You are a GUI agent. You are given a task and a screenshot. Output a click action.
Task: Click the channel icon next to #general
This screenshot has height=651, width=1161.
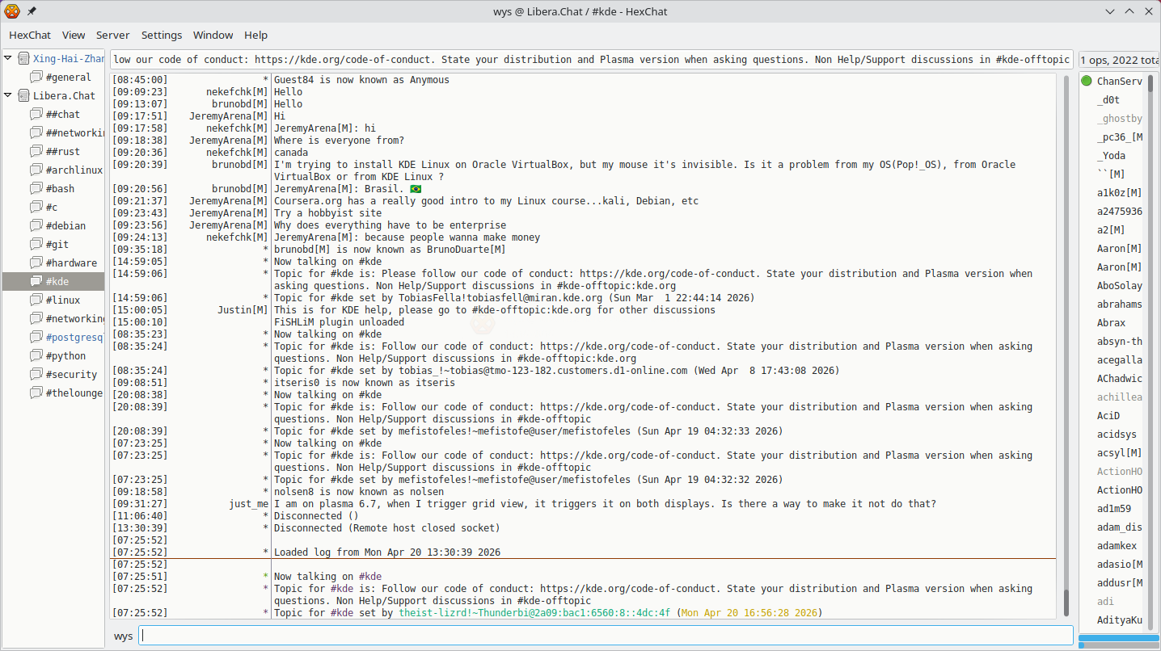point(36,77)
